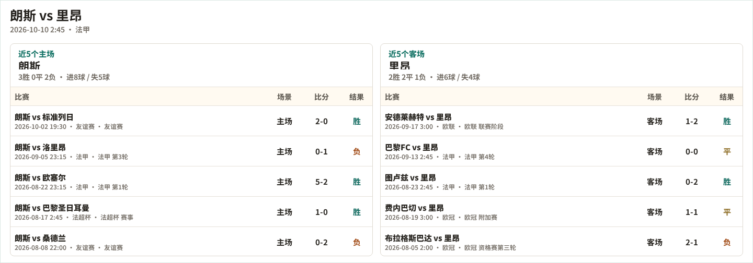Click the 胜 result in 欧塞尔 row
Image resolution: width=753 pixels, height=263 pixels.
(x=357, y=182)
